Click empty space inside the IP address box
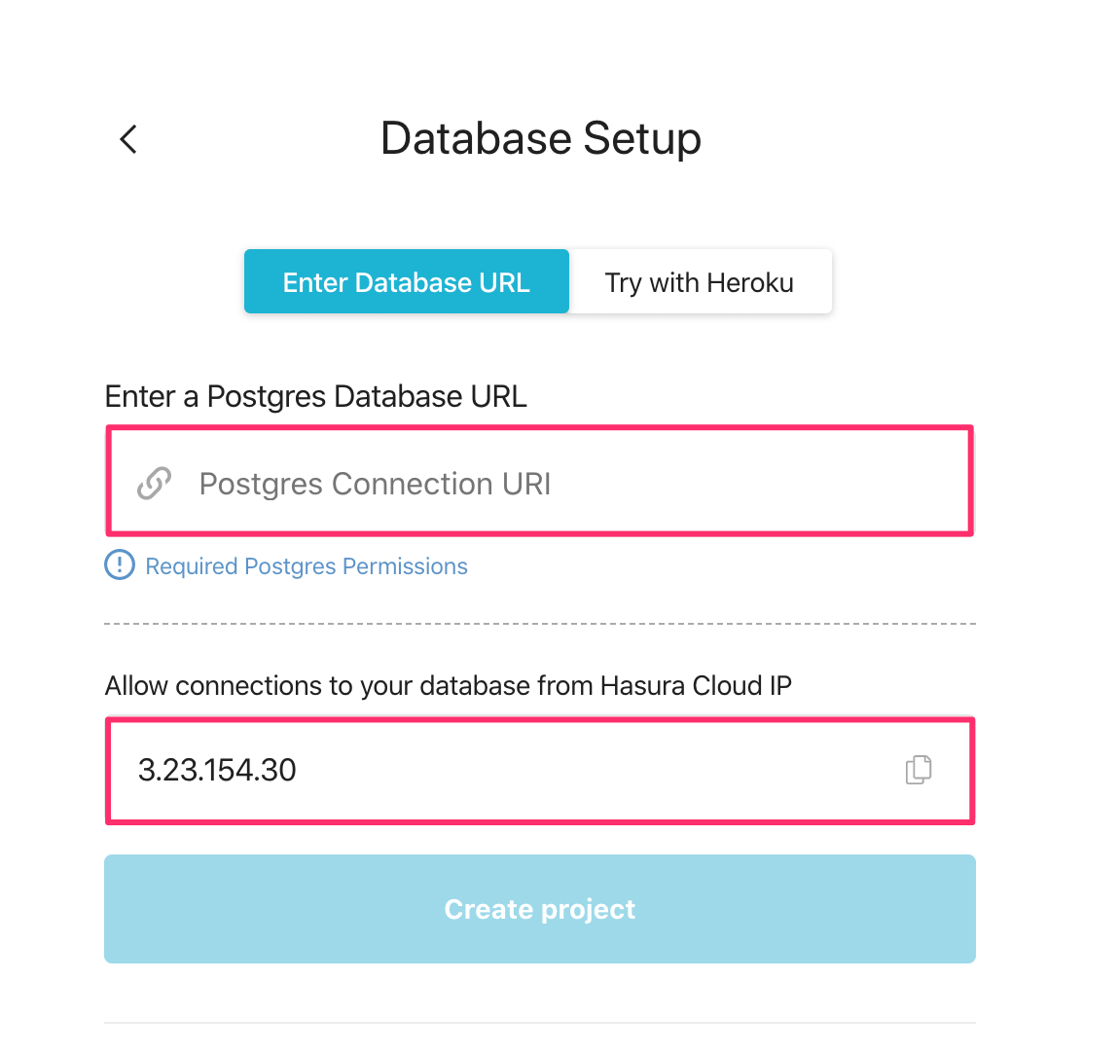 coord(584,770)
